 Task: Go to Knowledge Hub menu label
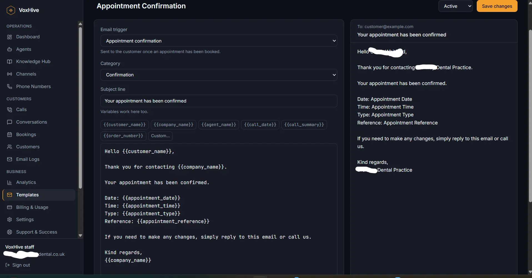pos(33,62)
